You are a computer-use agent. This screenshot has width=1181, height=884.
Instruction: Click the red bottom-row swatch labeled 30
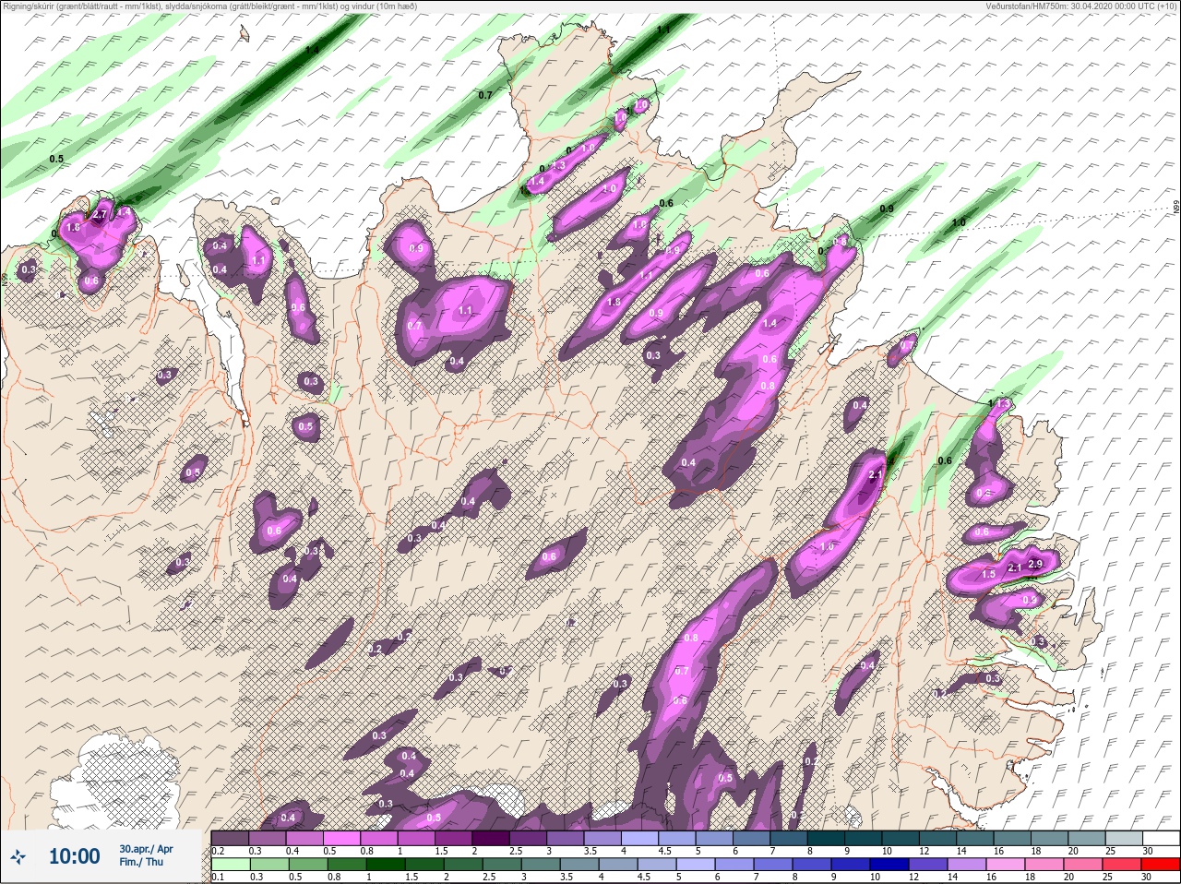point(1161,865)
